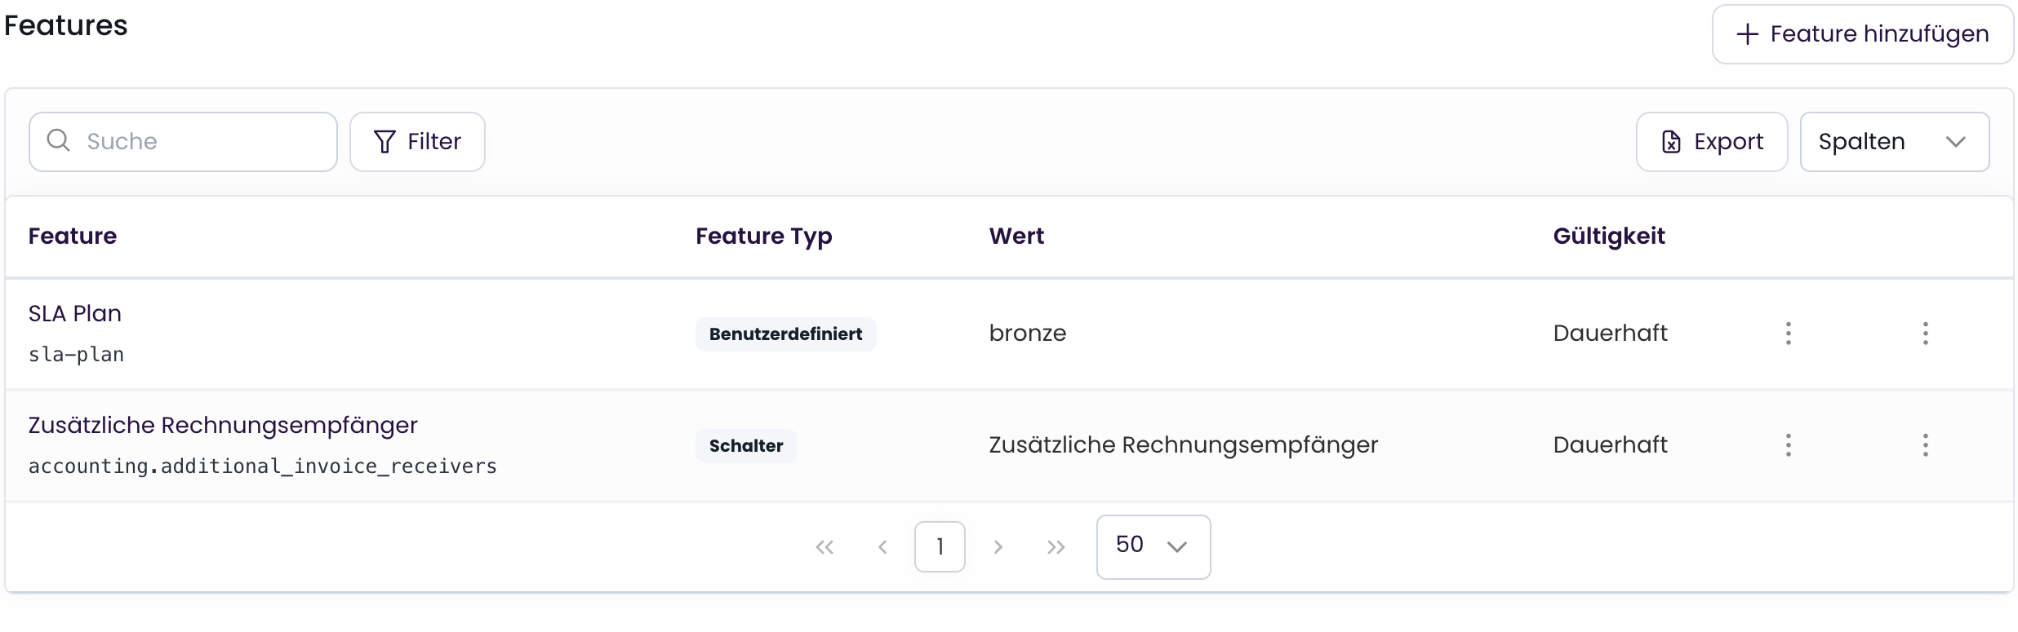2018x632 pixels.
Task: Click the Schalter type badge
Action: tap(745, 445)
